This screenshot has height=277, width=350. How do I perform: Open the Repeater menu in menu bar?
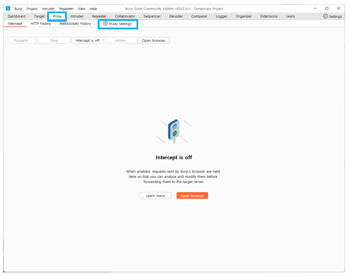click(66, 9)
